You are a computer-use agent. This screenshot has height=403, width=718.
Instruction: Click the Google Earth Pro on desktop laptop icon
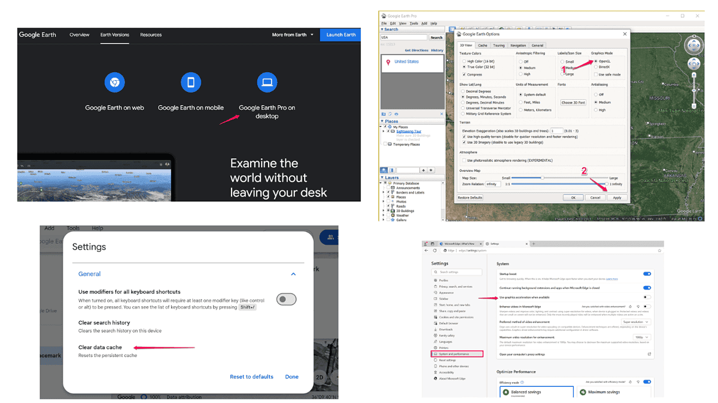(267, 82)
